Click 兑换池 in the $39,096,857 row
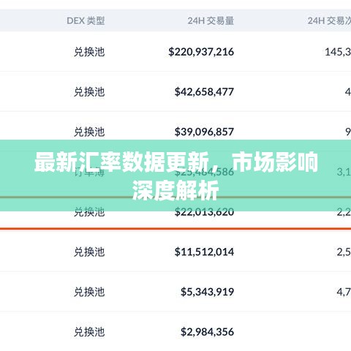The width and height of the screenshot is (351, 351). [89, 132]
